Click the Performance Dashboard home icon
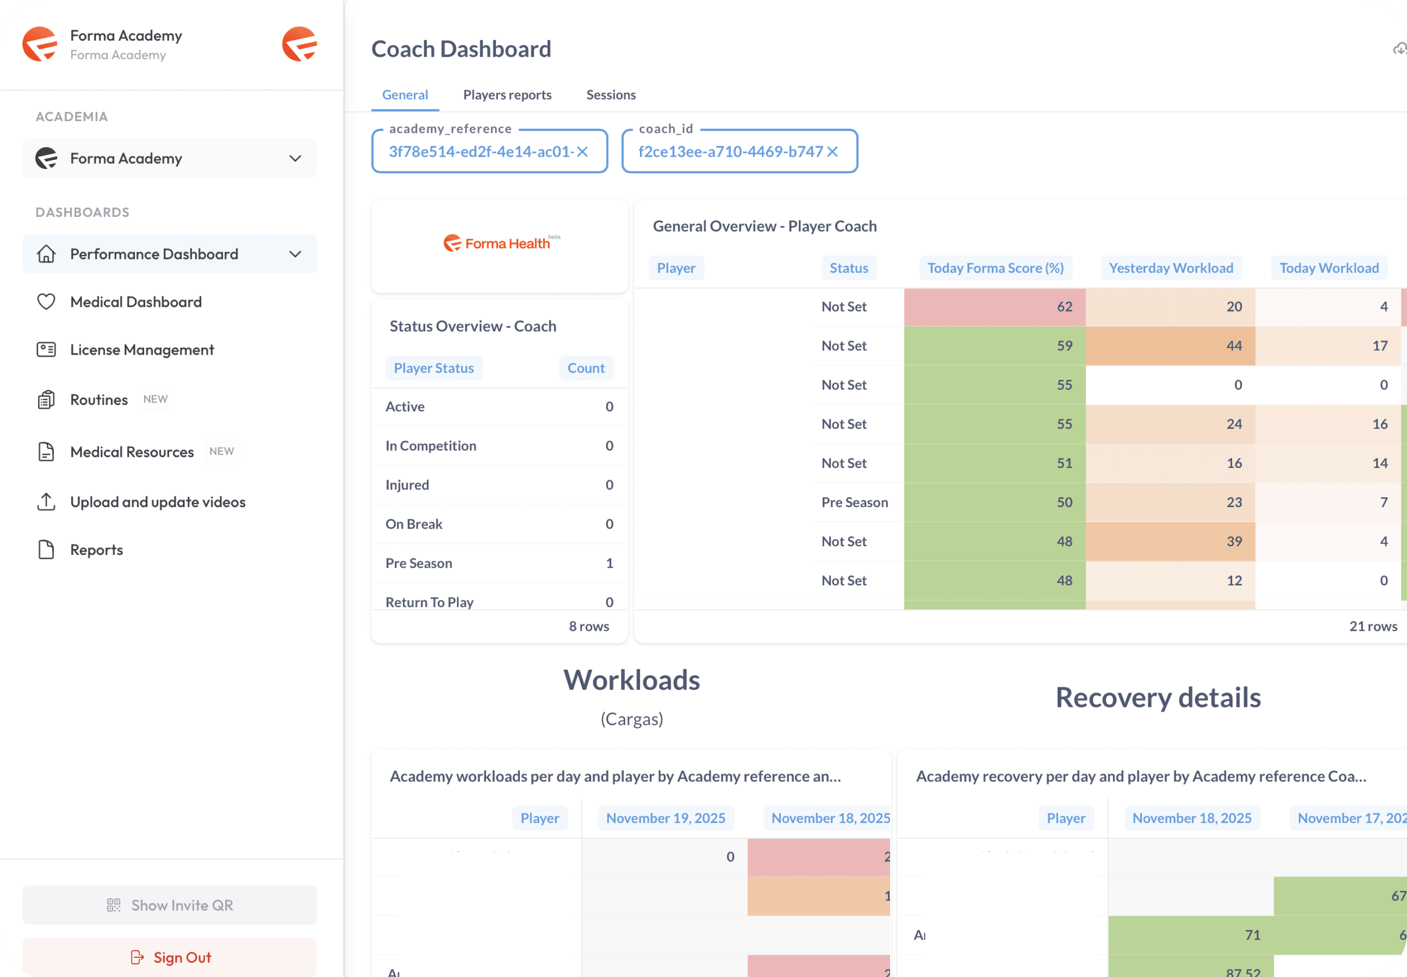This screenshot has width=1407, height=977. [x=46, y=254]
